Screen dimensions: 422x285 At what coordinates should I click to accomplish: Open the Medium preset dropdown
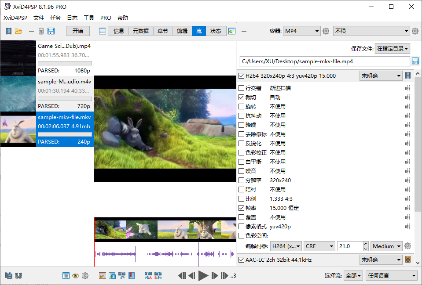pos(386,246)
